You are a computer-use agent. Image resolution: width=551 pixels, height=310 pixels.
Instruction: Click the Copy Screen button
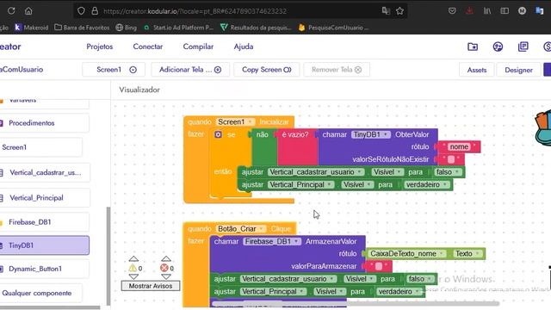tap(267, 70)
